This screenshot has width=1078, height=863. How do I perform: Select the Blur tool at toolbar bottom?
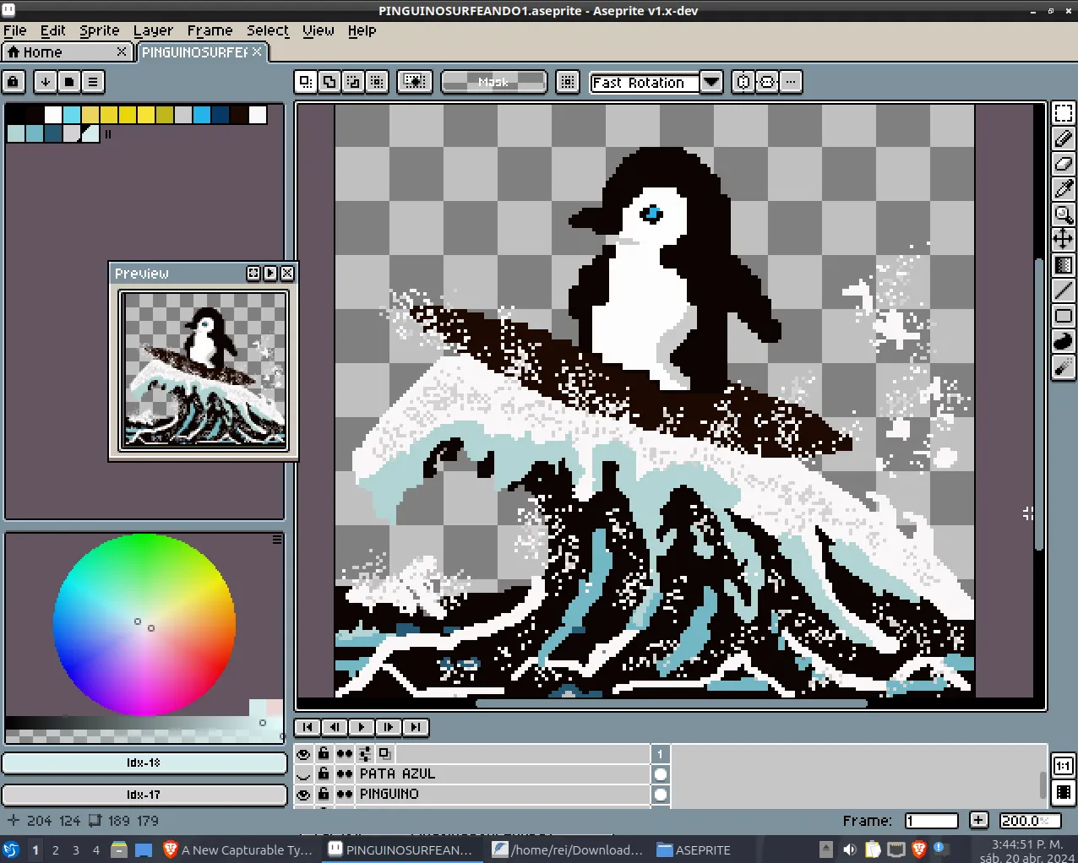(1063, 366)
